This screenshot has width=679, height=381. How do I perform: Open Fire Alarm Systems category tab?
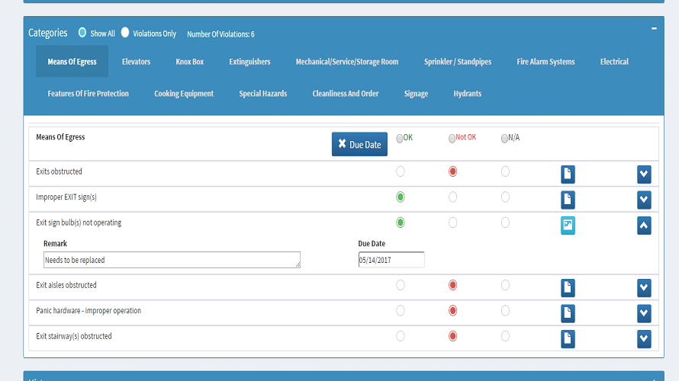pos(545,62)
